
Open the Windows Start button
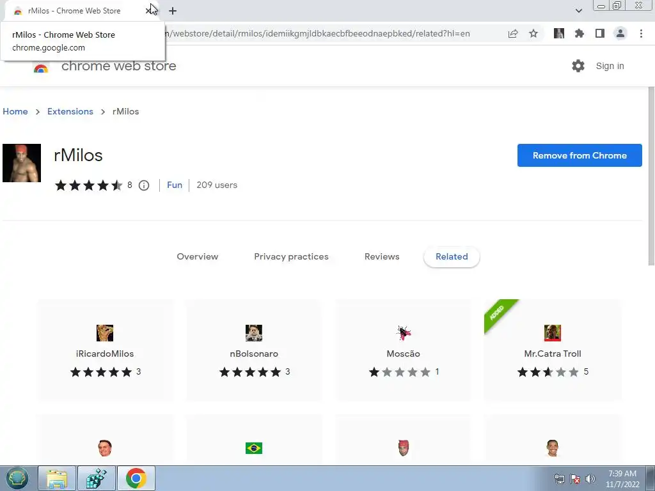point(17,478)
